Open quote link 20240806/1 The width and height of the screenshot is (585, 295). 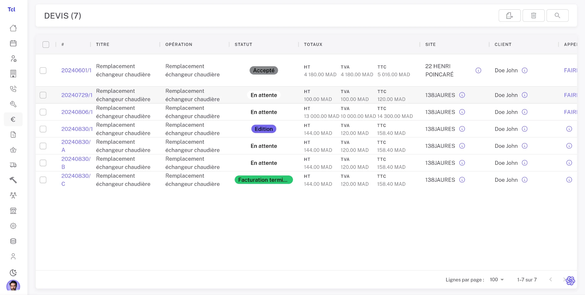(77, 112)
